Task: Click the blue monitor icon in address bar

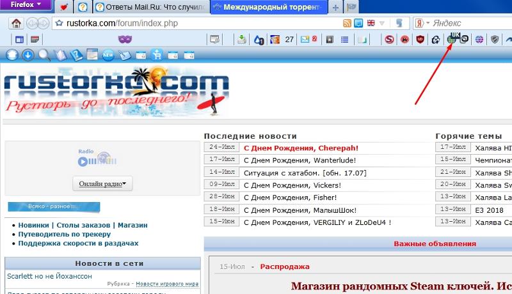Action: (358, 23)
